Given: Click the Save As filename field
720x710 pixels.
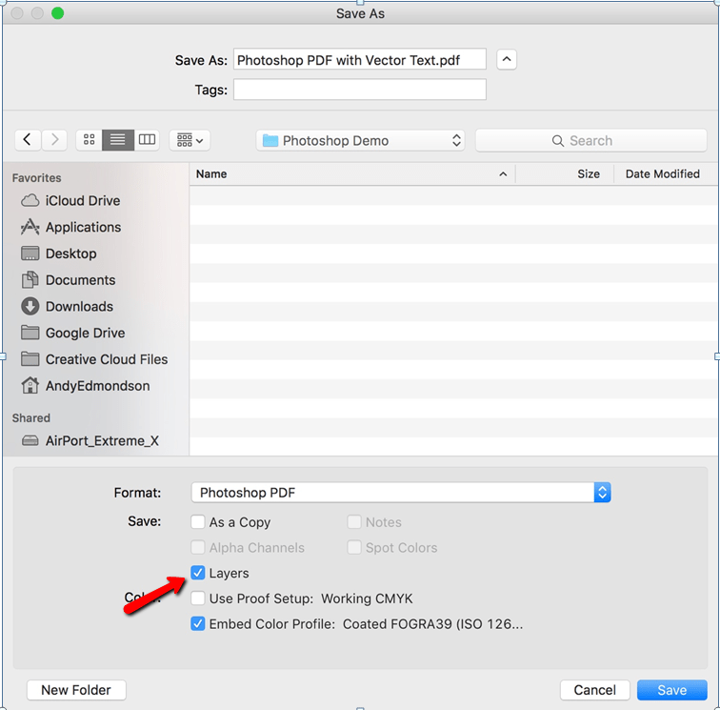Looking at the screenshot, I should [360, 60].
